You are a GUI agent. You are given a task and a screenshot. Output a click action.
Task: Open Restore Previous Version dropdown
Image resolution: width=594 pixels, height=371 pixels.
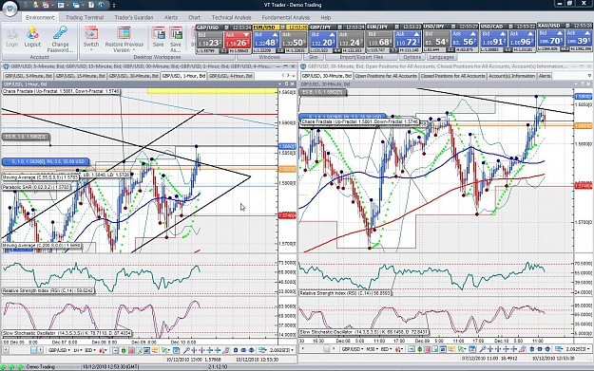pos(124,39)
